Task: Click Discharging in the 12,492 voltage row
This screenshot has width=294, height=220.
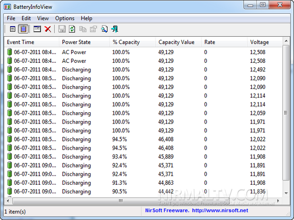Action: (77, 69)
